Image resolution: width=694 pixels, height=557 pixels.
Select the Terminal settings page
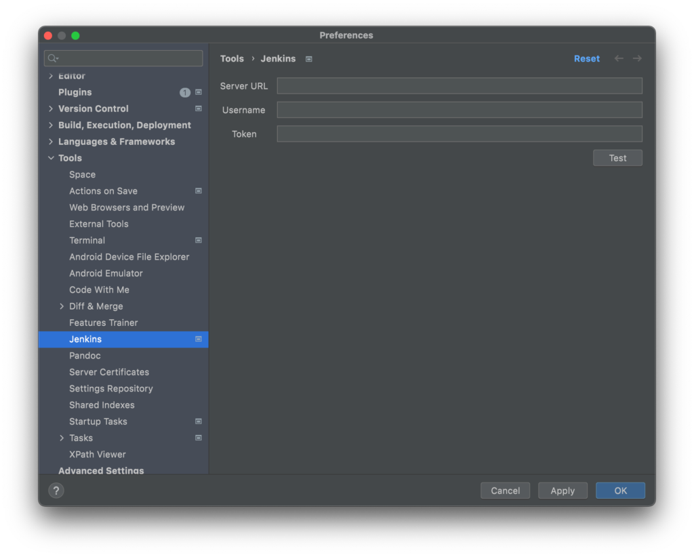87,241
